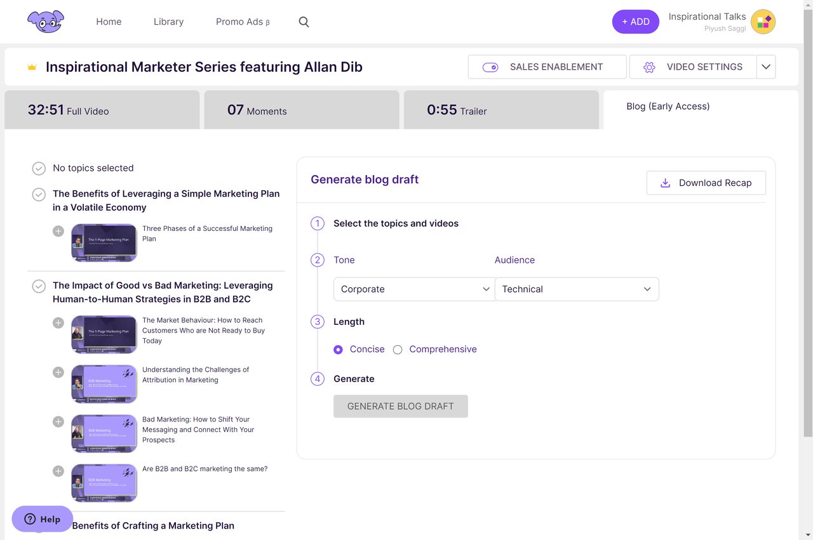Image resolution: width=813 pixels, height=540 pixels.
Task: Check 'The Benefits of Leveraging a Simple Marketing Plan' topic
Action: coord(39,194)
